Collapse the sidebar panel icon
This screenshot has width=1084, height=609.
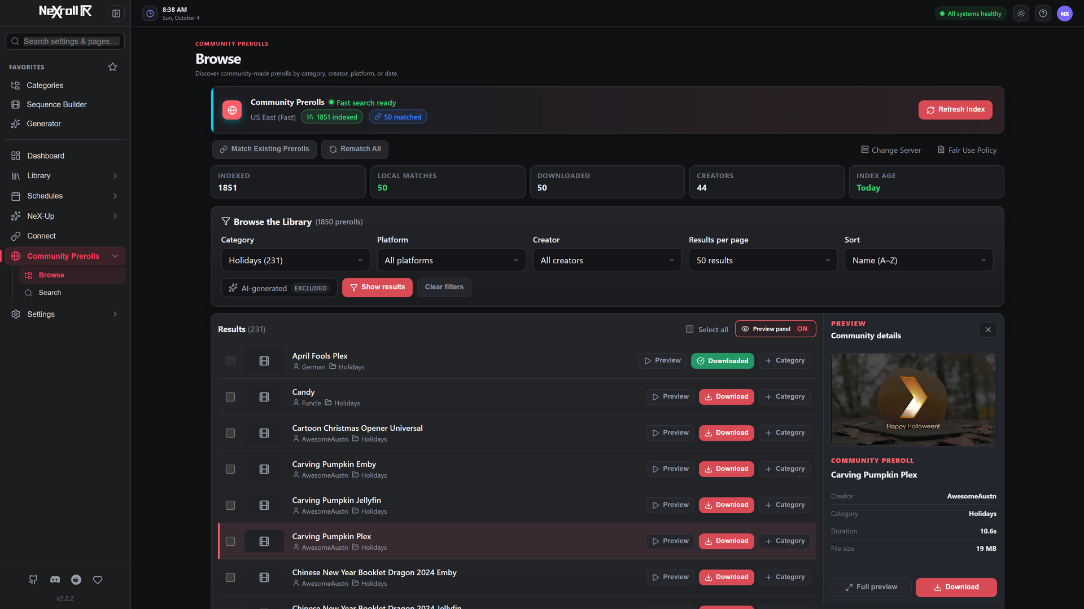tap(116, 14)
